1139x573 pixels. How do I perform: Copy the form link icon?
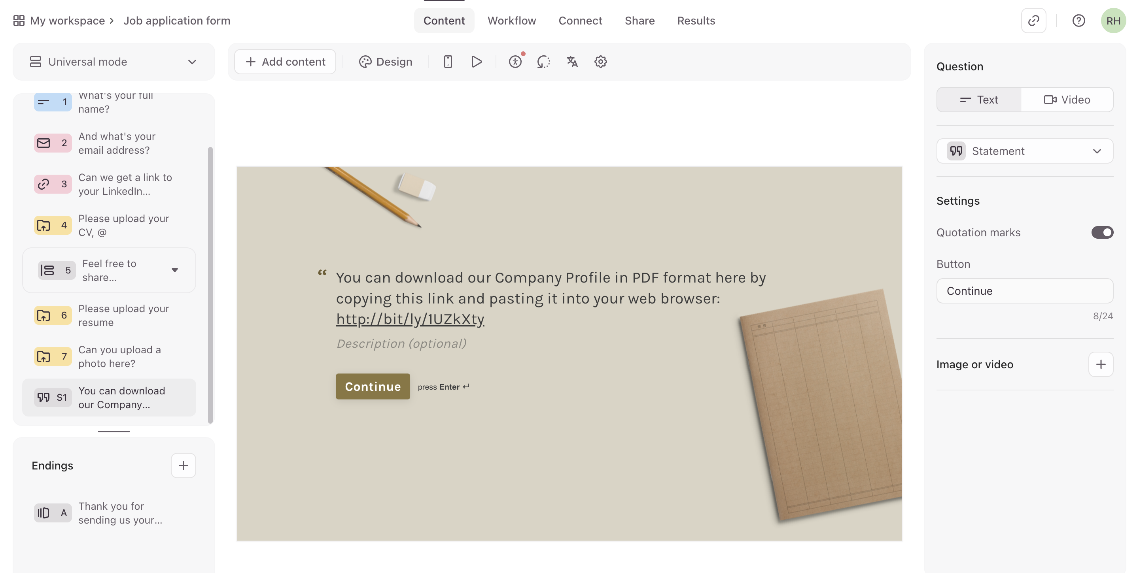1033,21
